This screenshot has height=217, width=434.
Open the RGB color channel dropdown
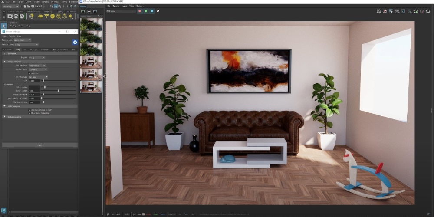(122, 11)
